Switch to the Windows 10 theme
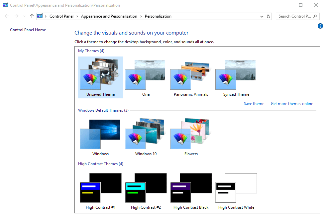The height and width of the screenshot is (222, 324). [x=146, y=137]
